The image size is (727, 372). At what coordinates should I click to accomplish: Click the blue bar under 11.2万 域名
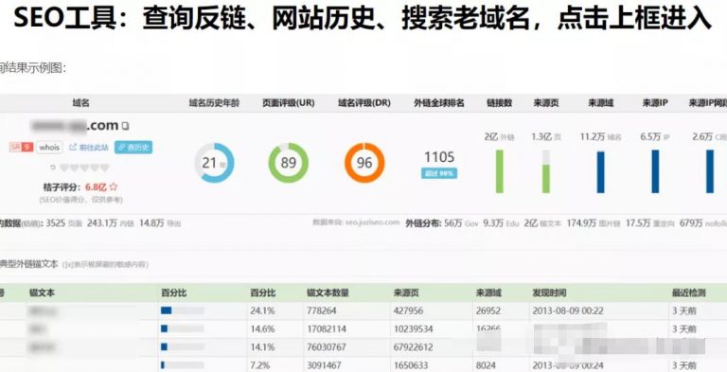click(x=600, y=172)
